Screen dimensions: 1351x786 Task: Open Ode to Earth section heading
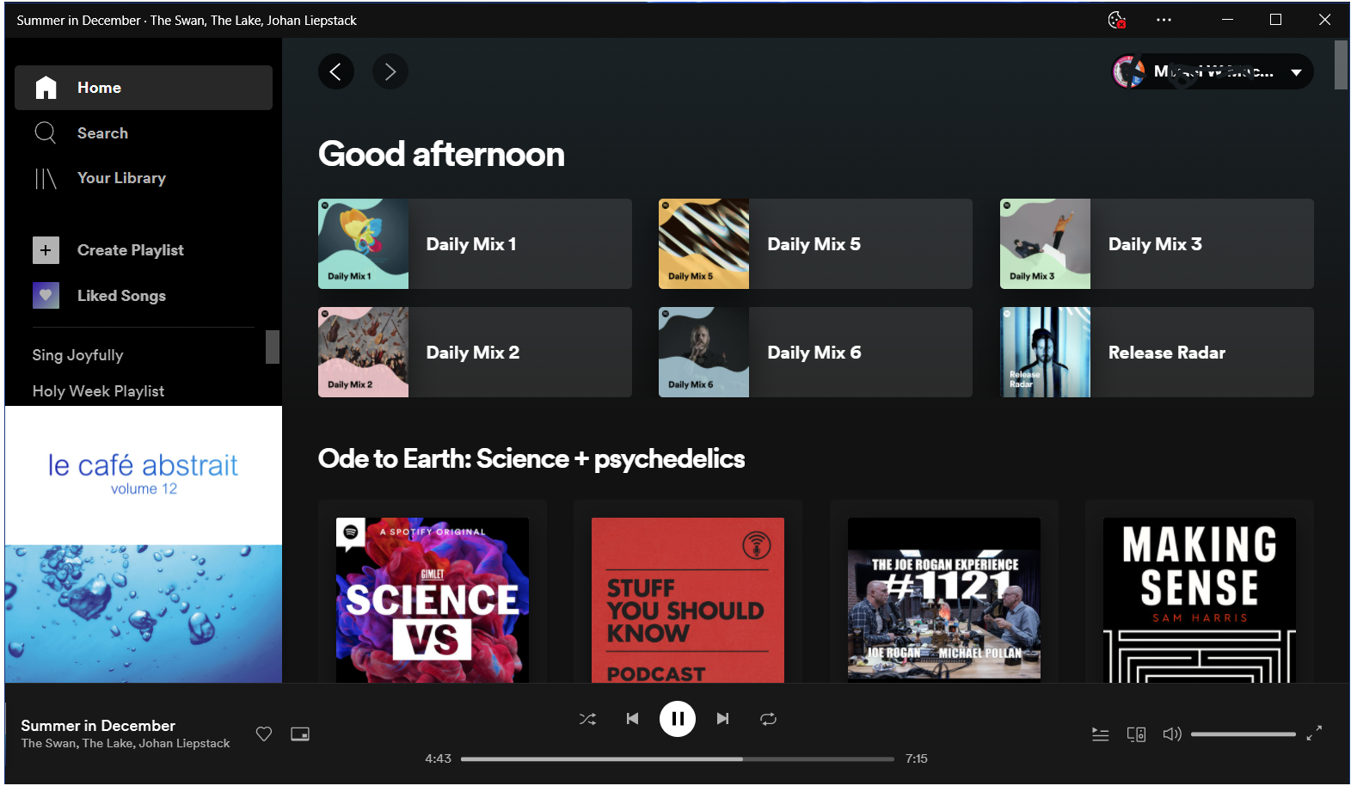[x=531, y=459]
